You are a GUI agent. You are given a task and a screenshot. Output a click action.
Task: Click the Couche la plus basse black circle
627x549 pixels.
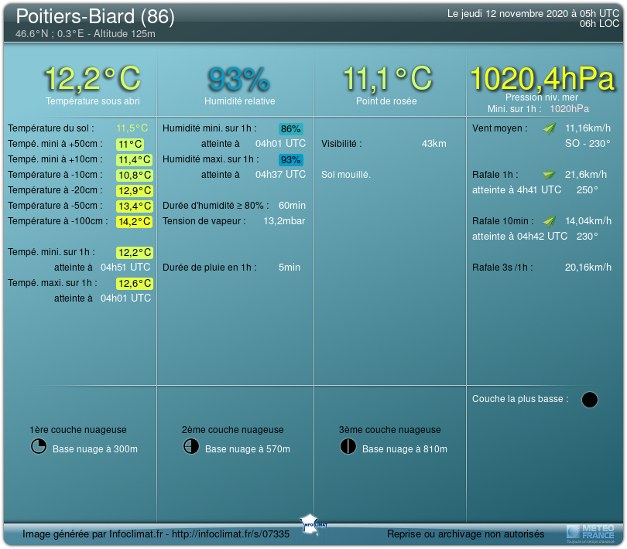pyautogui.click(x=589, y=400)
